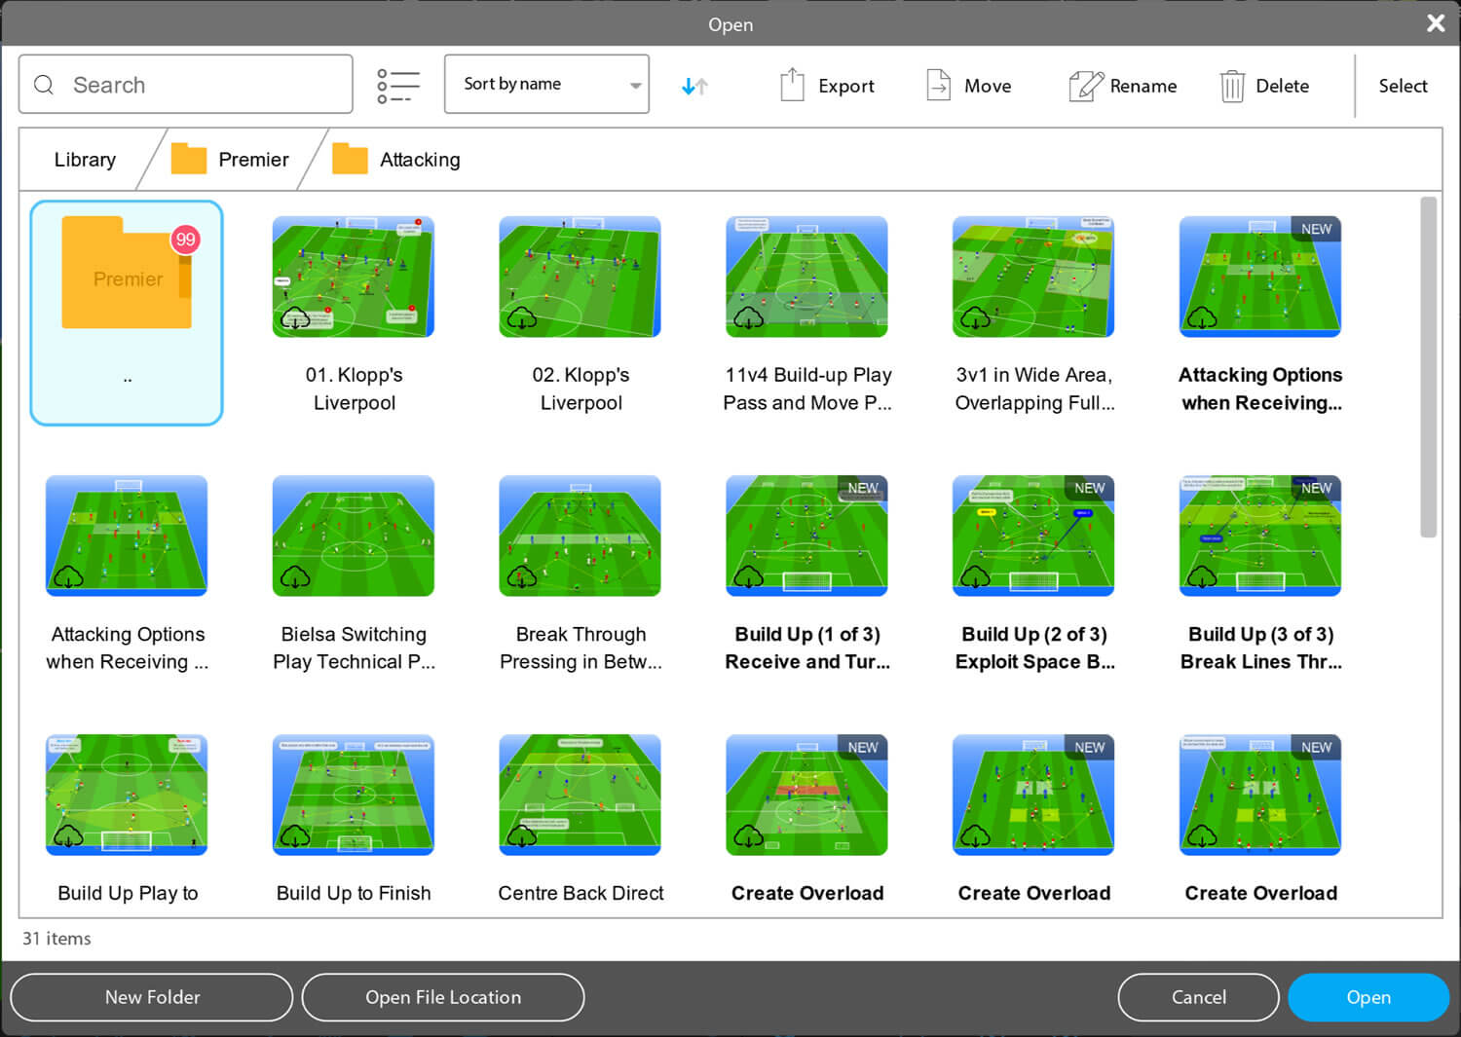Screen dimensions: 1461x1037
Task: Open the Sort by name dropdown
Action: (546, 84)
